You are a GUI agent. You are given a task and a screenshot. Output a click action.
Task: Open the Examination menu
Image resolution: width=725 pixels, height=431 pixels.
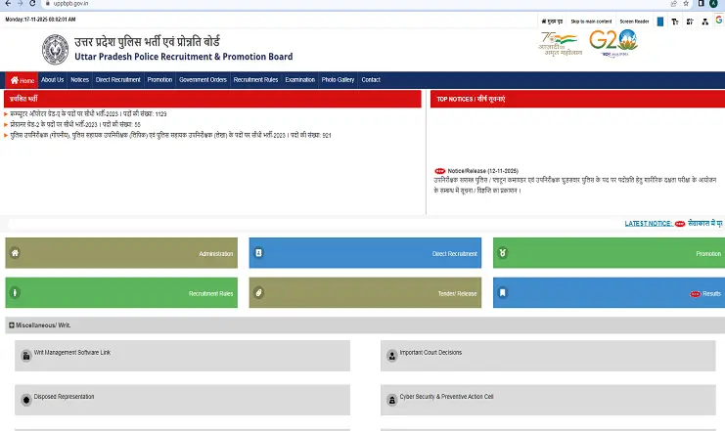coord(299,80)
